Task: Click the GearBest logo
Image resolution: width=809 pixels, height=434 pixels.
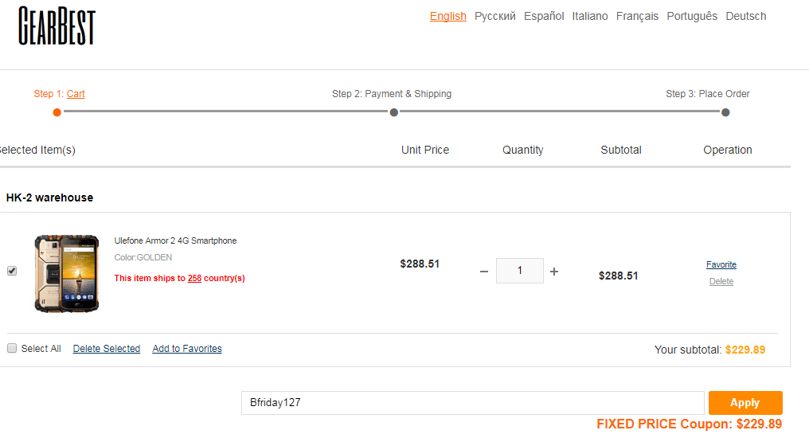Action: pos(57,25)
